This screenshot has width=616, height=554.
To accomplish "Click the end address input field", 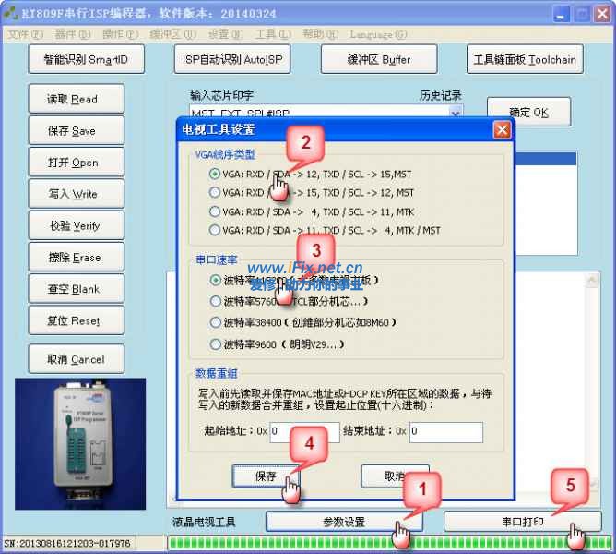I will (x=444, y=431).
